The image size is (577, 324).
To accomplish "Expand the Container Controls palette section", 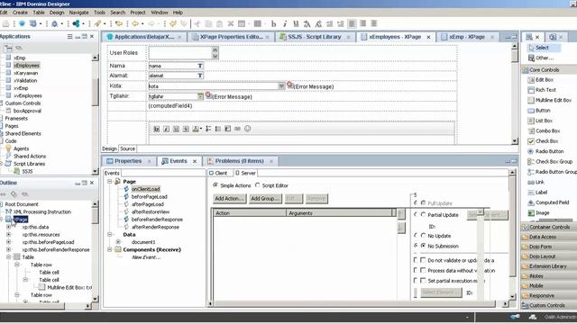I will click(549, 228).
